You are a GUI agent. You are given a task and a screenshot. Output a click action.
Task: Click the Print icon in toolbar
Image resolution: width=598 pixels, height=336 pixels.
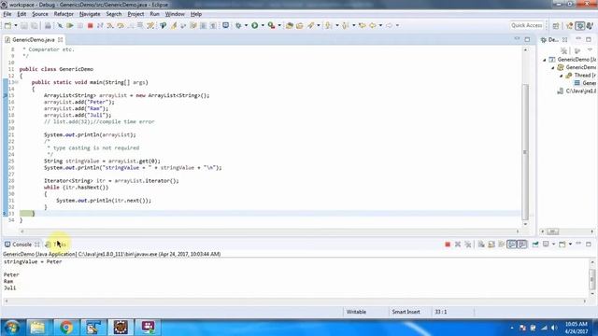[48, 25]
